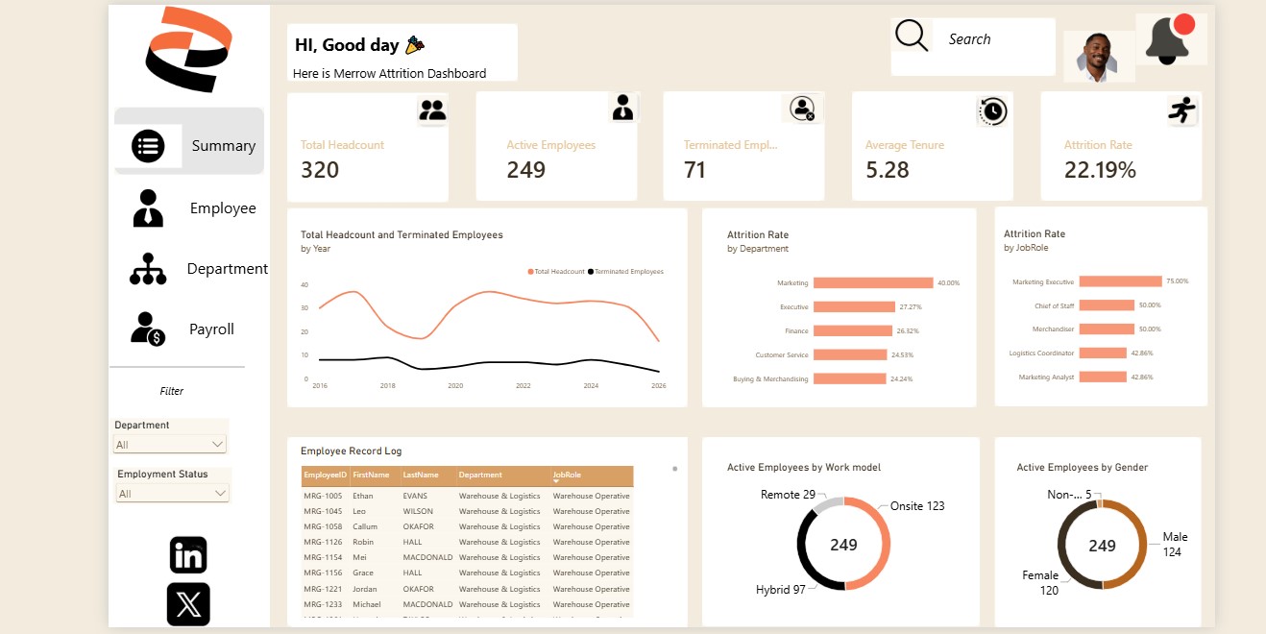Select employee ID MRG-1221 cell
1266x634 pixels.
pyautogui.click(x=322, y=589)
